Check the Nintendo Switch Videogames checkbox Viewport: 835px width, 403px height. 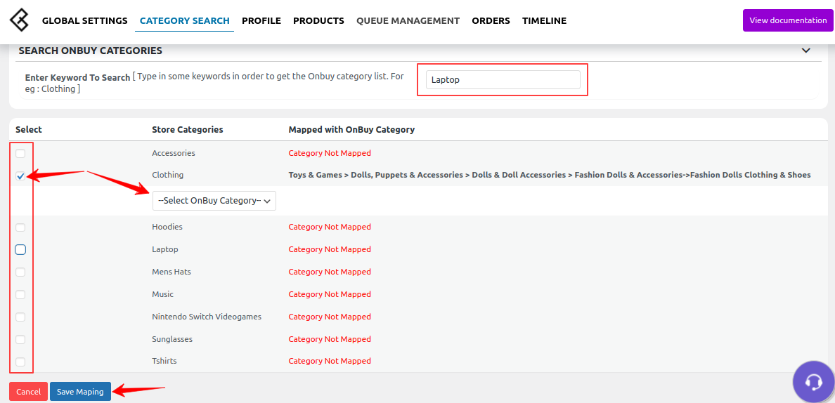click(x=20, y=317)
